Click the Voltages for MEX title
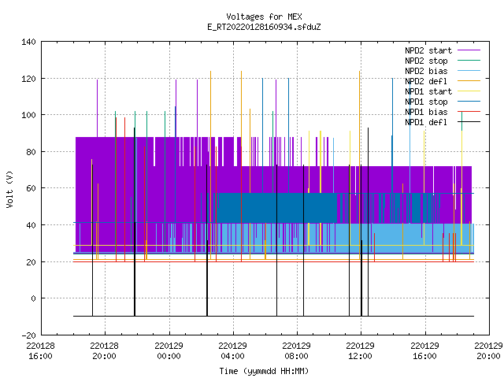The height and width of the screenshot is (378, 504). click(264, 17)
